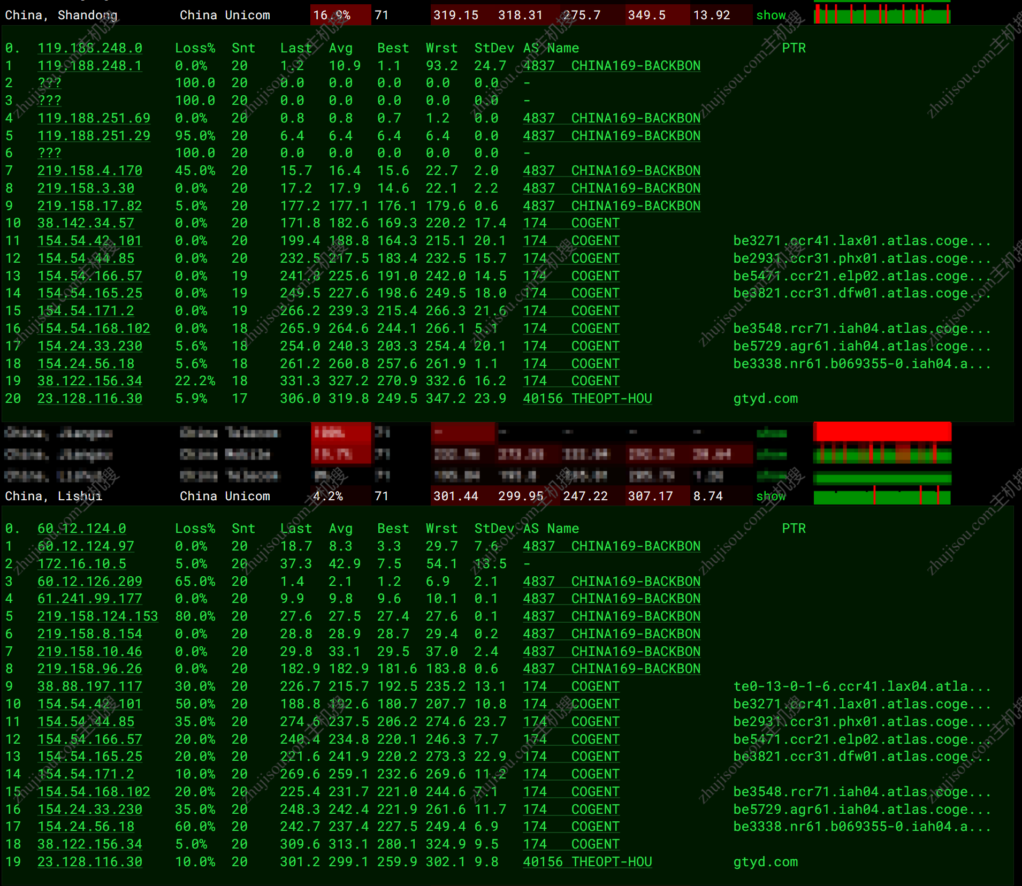The height and width of the screenshot is (886, 1022).
Task: Open hop 20 IP 23.128.116.30 in Shandong trace
Action: click(90, 399)
